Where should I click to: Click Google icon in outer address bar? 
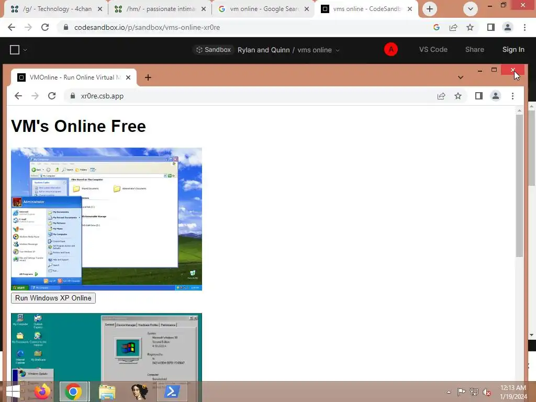tap(436, 27)
